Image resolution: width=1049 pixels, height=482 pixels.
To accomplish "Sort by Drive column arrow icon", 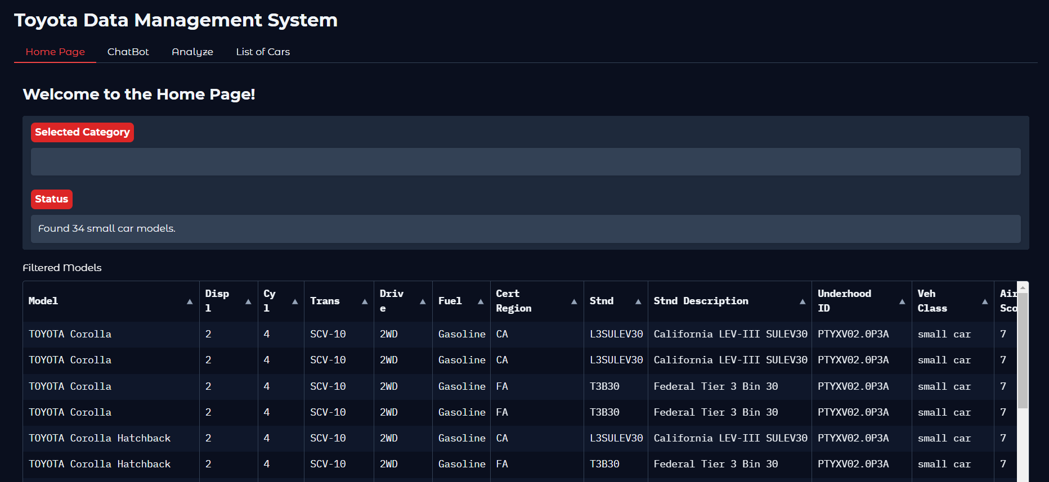I will [x=423, y=301].
